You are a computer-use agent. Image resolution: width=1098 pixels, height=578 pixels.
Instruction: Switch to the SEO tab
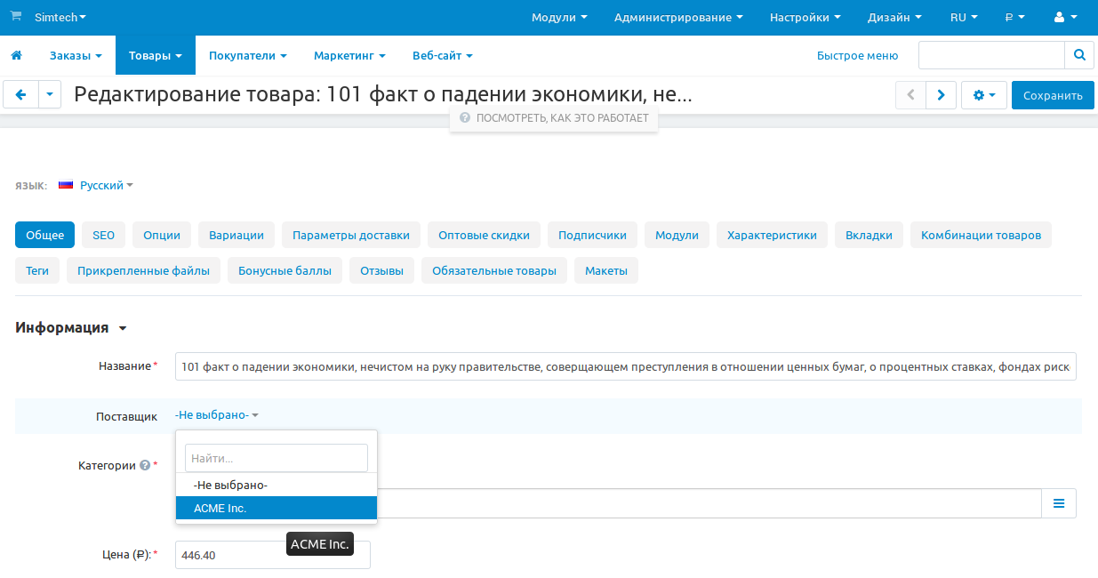[x=104, y=235]
